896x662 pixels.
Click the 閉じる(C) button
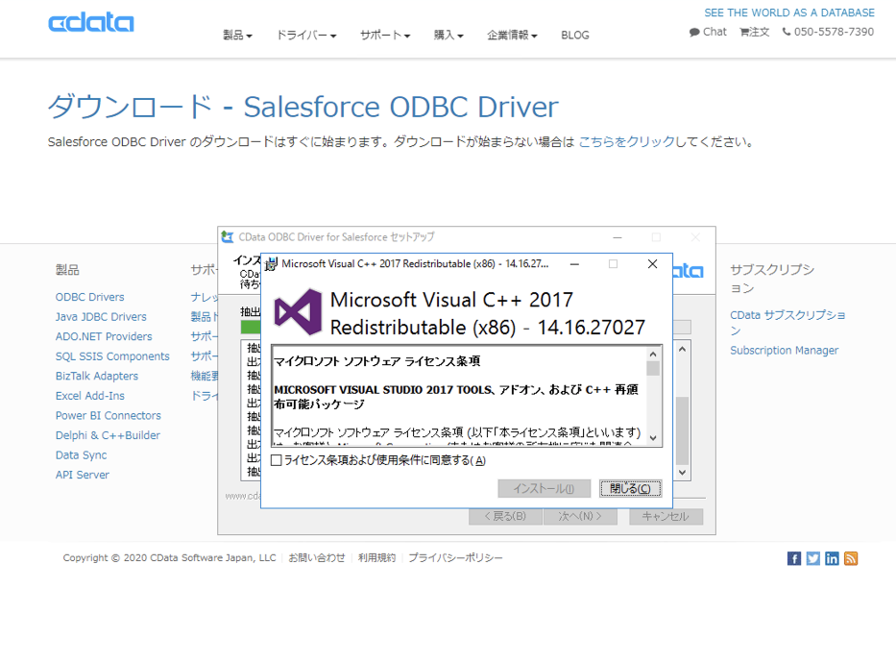[x=630, y=488]
